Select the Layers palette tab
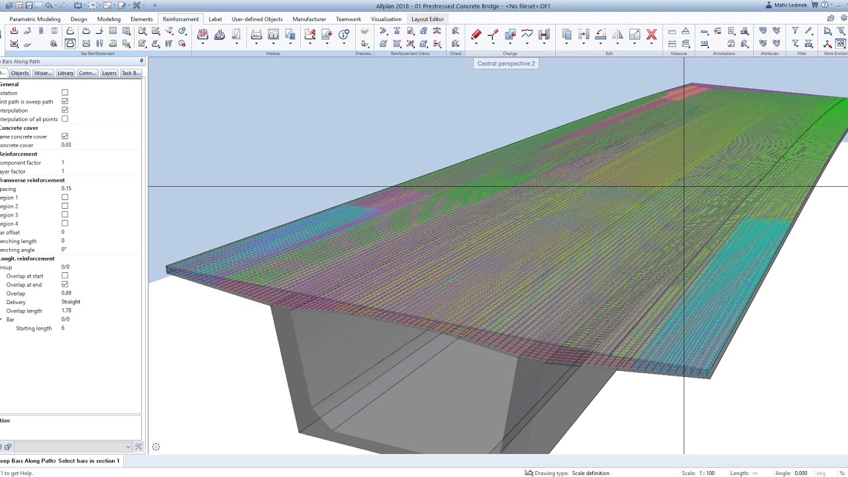The height and width of the screenshot is (477, 848). pos(109,73)
